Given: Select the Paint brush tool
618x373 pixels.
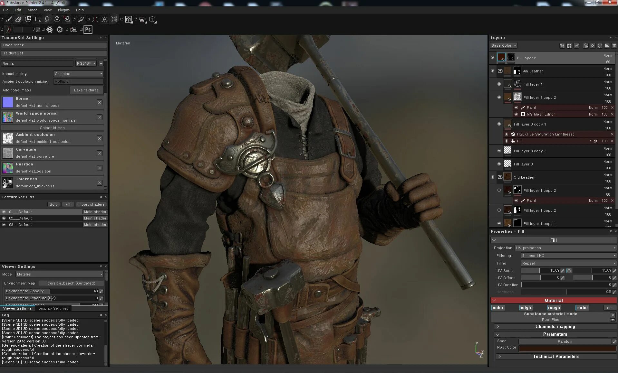Looking at the screenshot, I should (9, 19).
